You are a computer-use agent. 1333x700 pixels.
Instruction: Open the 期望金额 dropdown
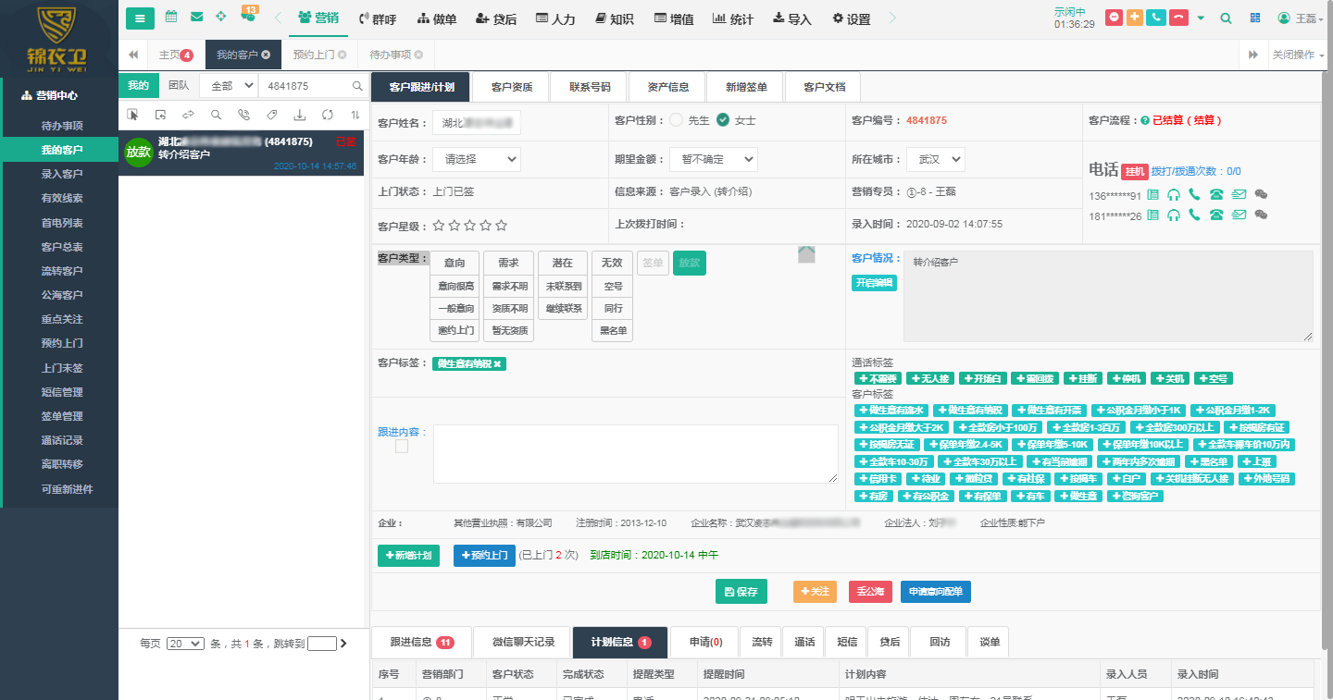(x=713, y=159)
